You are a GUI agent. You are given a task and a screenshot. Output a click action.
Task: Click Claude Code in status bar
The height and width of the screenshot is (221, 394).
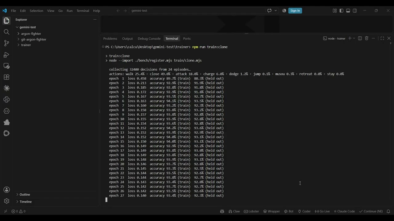coord(344,211)
